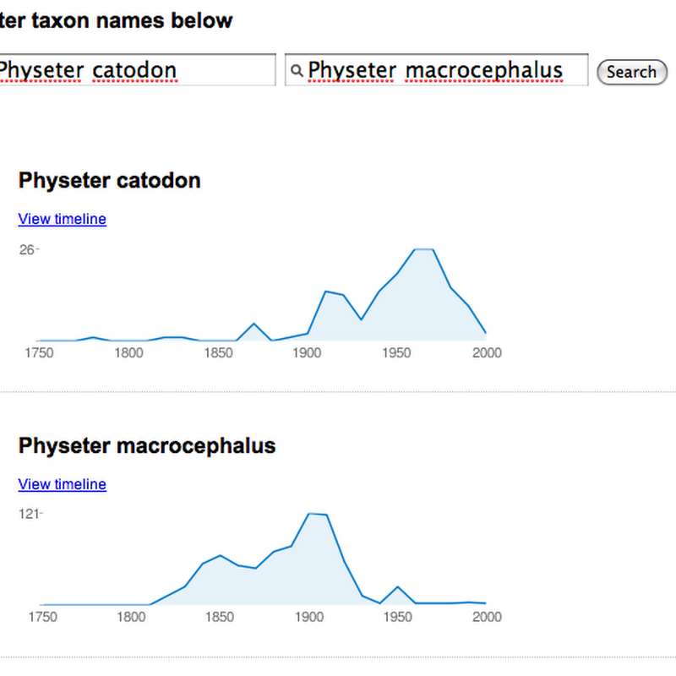Focus the Physeter macrocephalus input field
Image resolution: width=676 pixels, height=676 pixels.
436,70
